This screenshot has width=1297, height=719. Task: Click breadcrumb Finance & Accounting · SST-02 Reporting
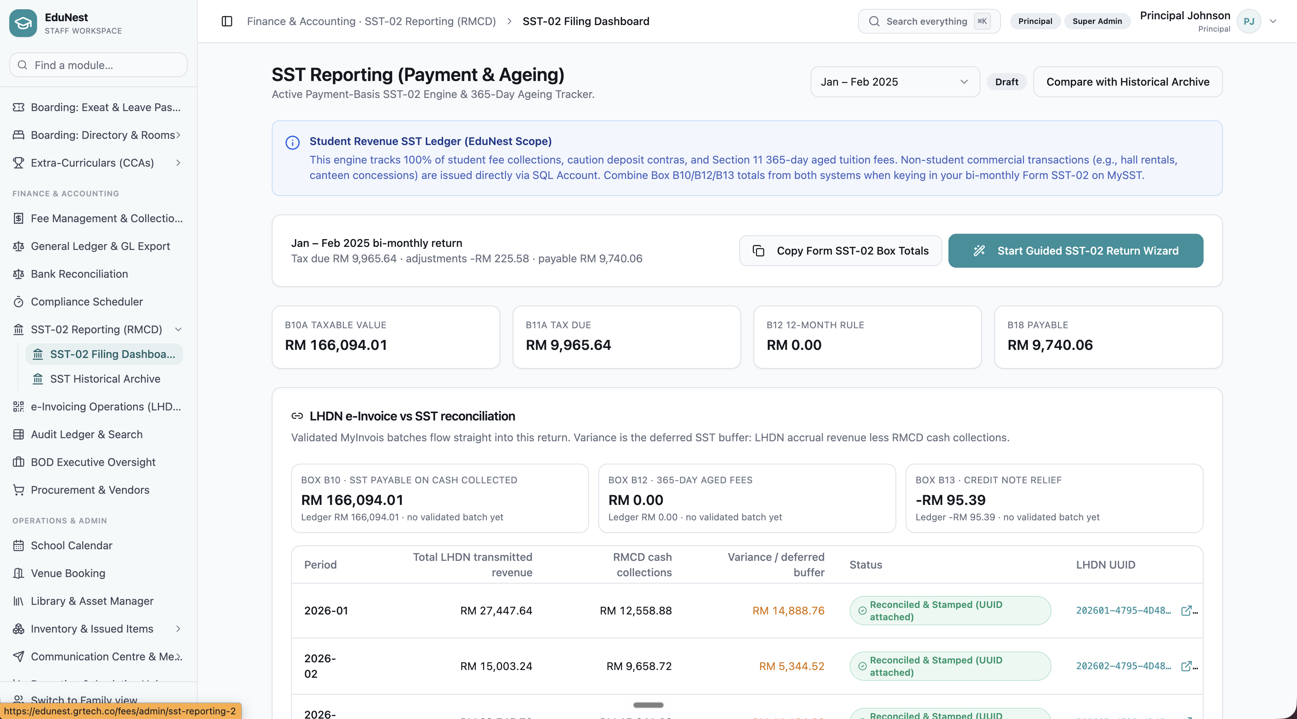point(372,21)
